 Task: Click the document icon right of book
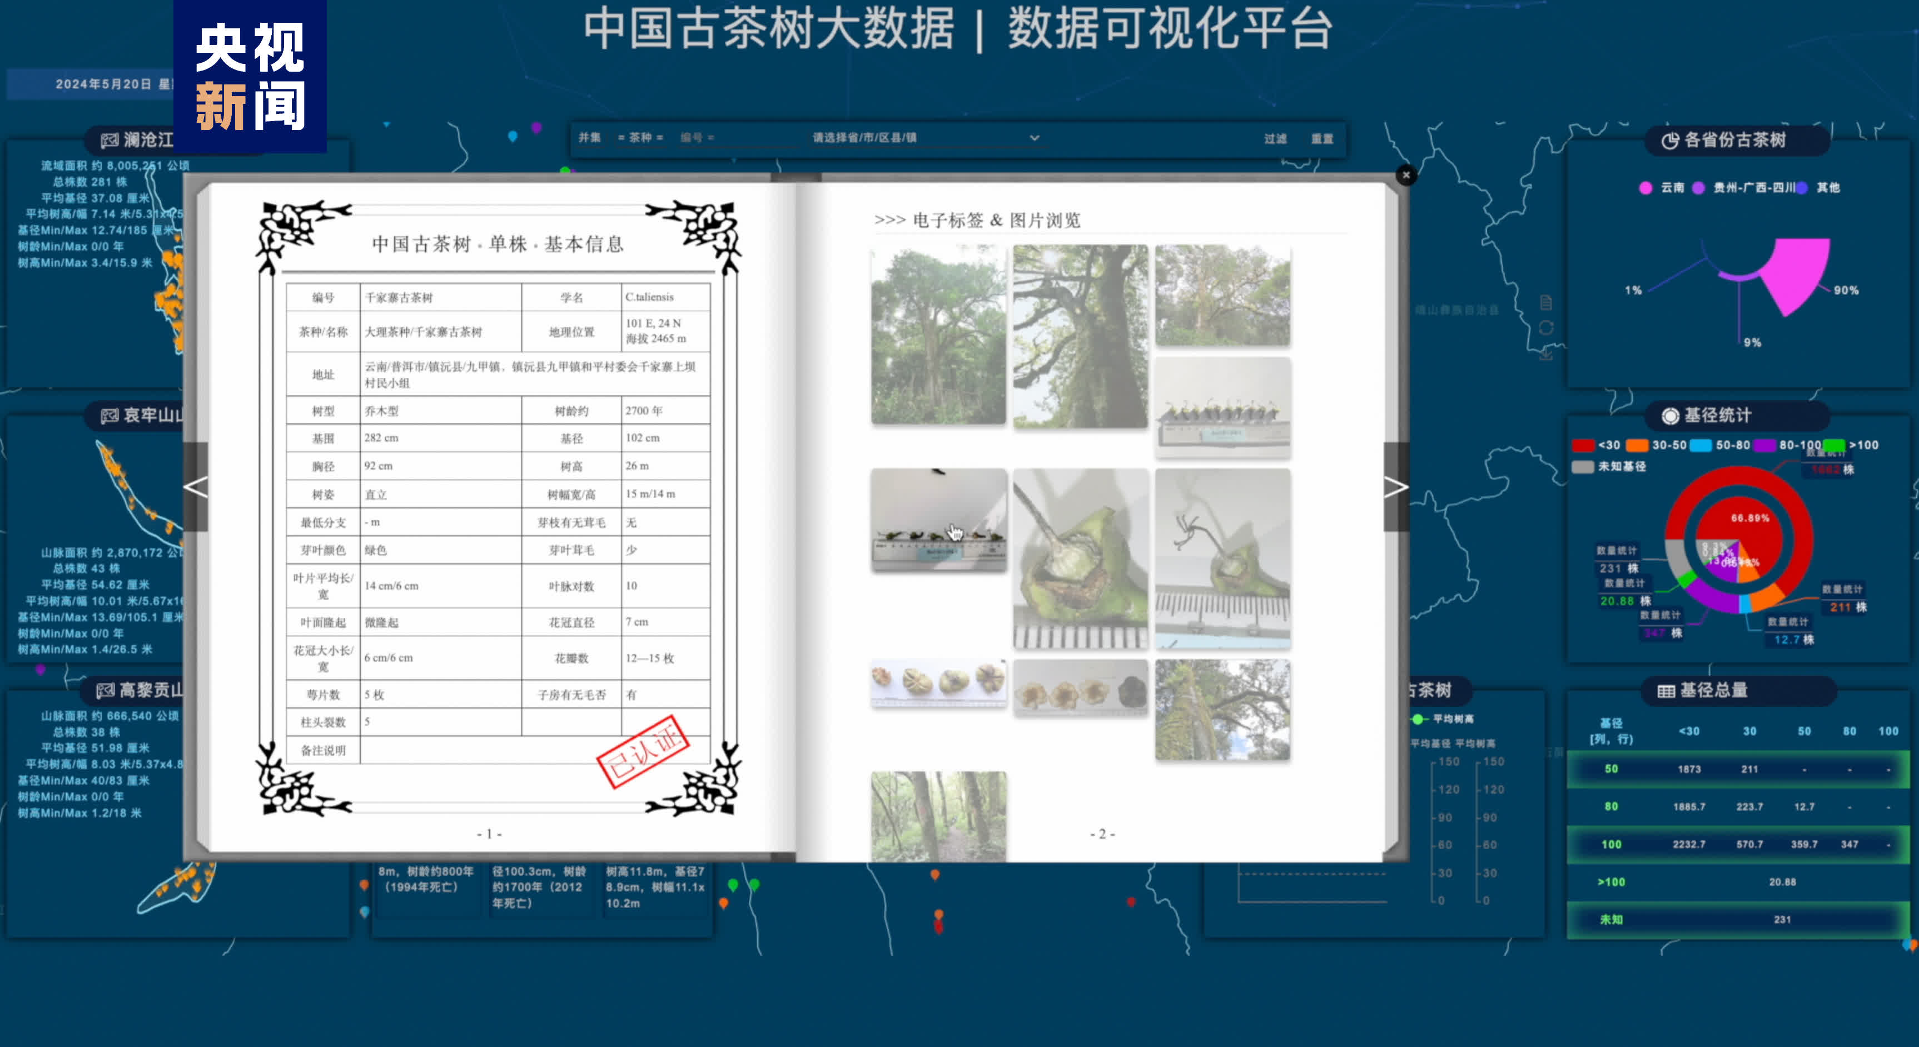(1546, 302)
